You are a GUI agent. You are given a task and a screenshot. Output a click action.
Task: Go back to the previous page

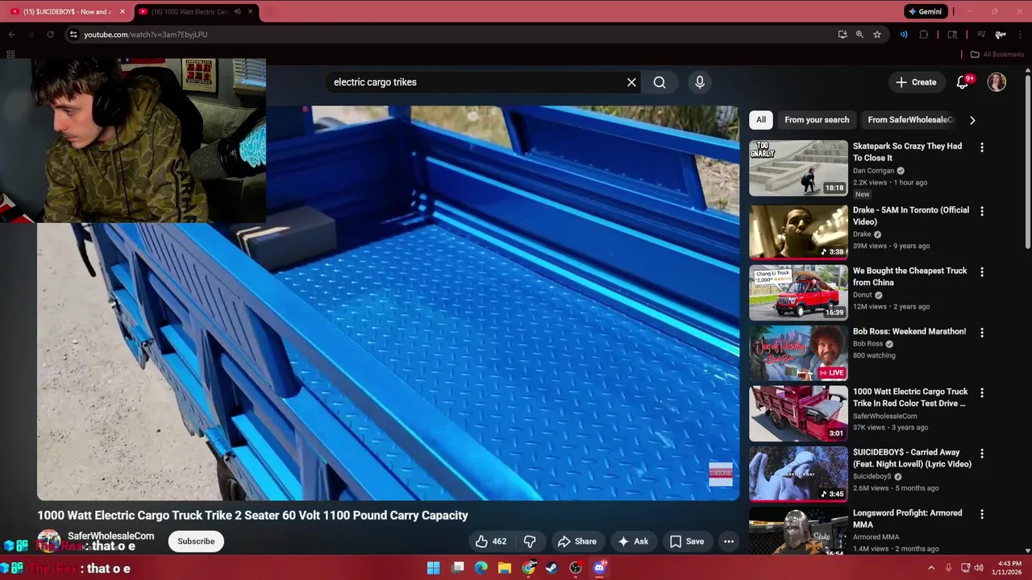click(12, 35)
